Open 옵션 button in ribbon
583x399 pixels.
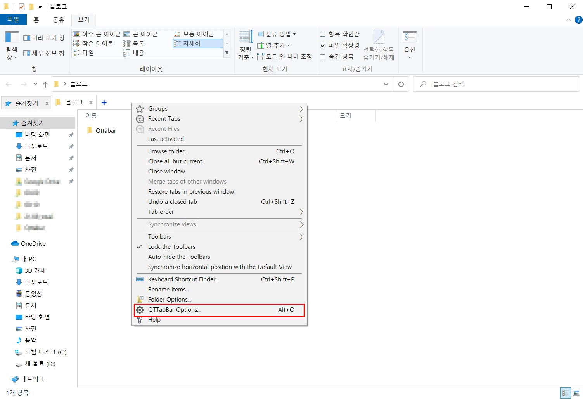click(x=410, y=45)
